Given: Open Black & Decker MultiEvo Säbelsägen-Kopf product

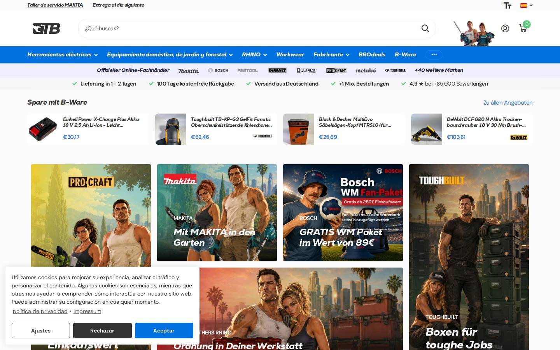Looking at the screenshot, I should [355, 122].
